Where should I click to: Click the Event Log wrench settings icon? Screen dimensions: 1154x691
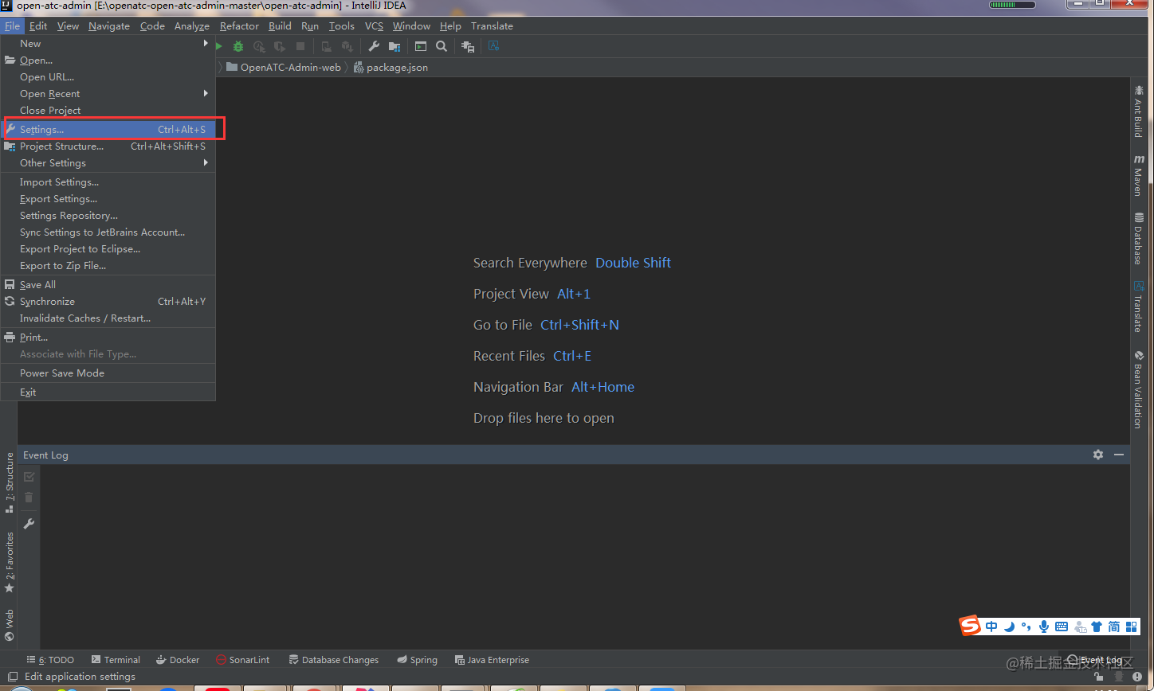29,523
